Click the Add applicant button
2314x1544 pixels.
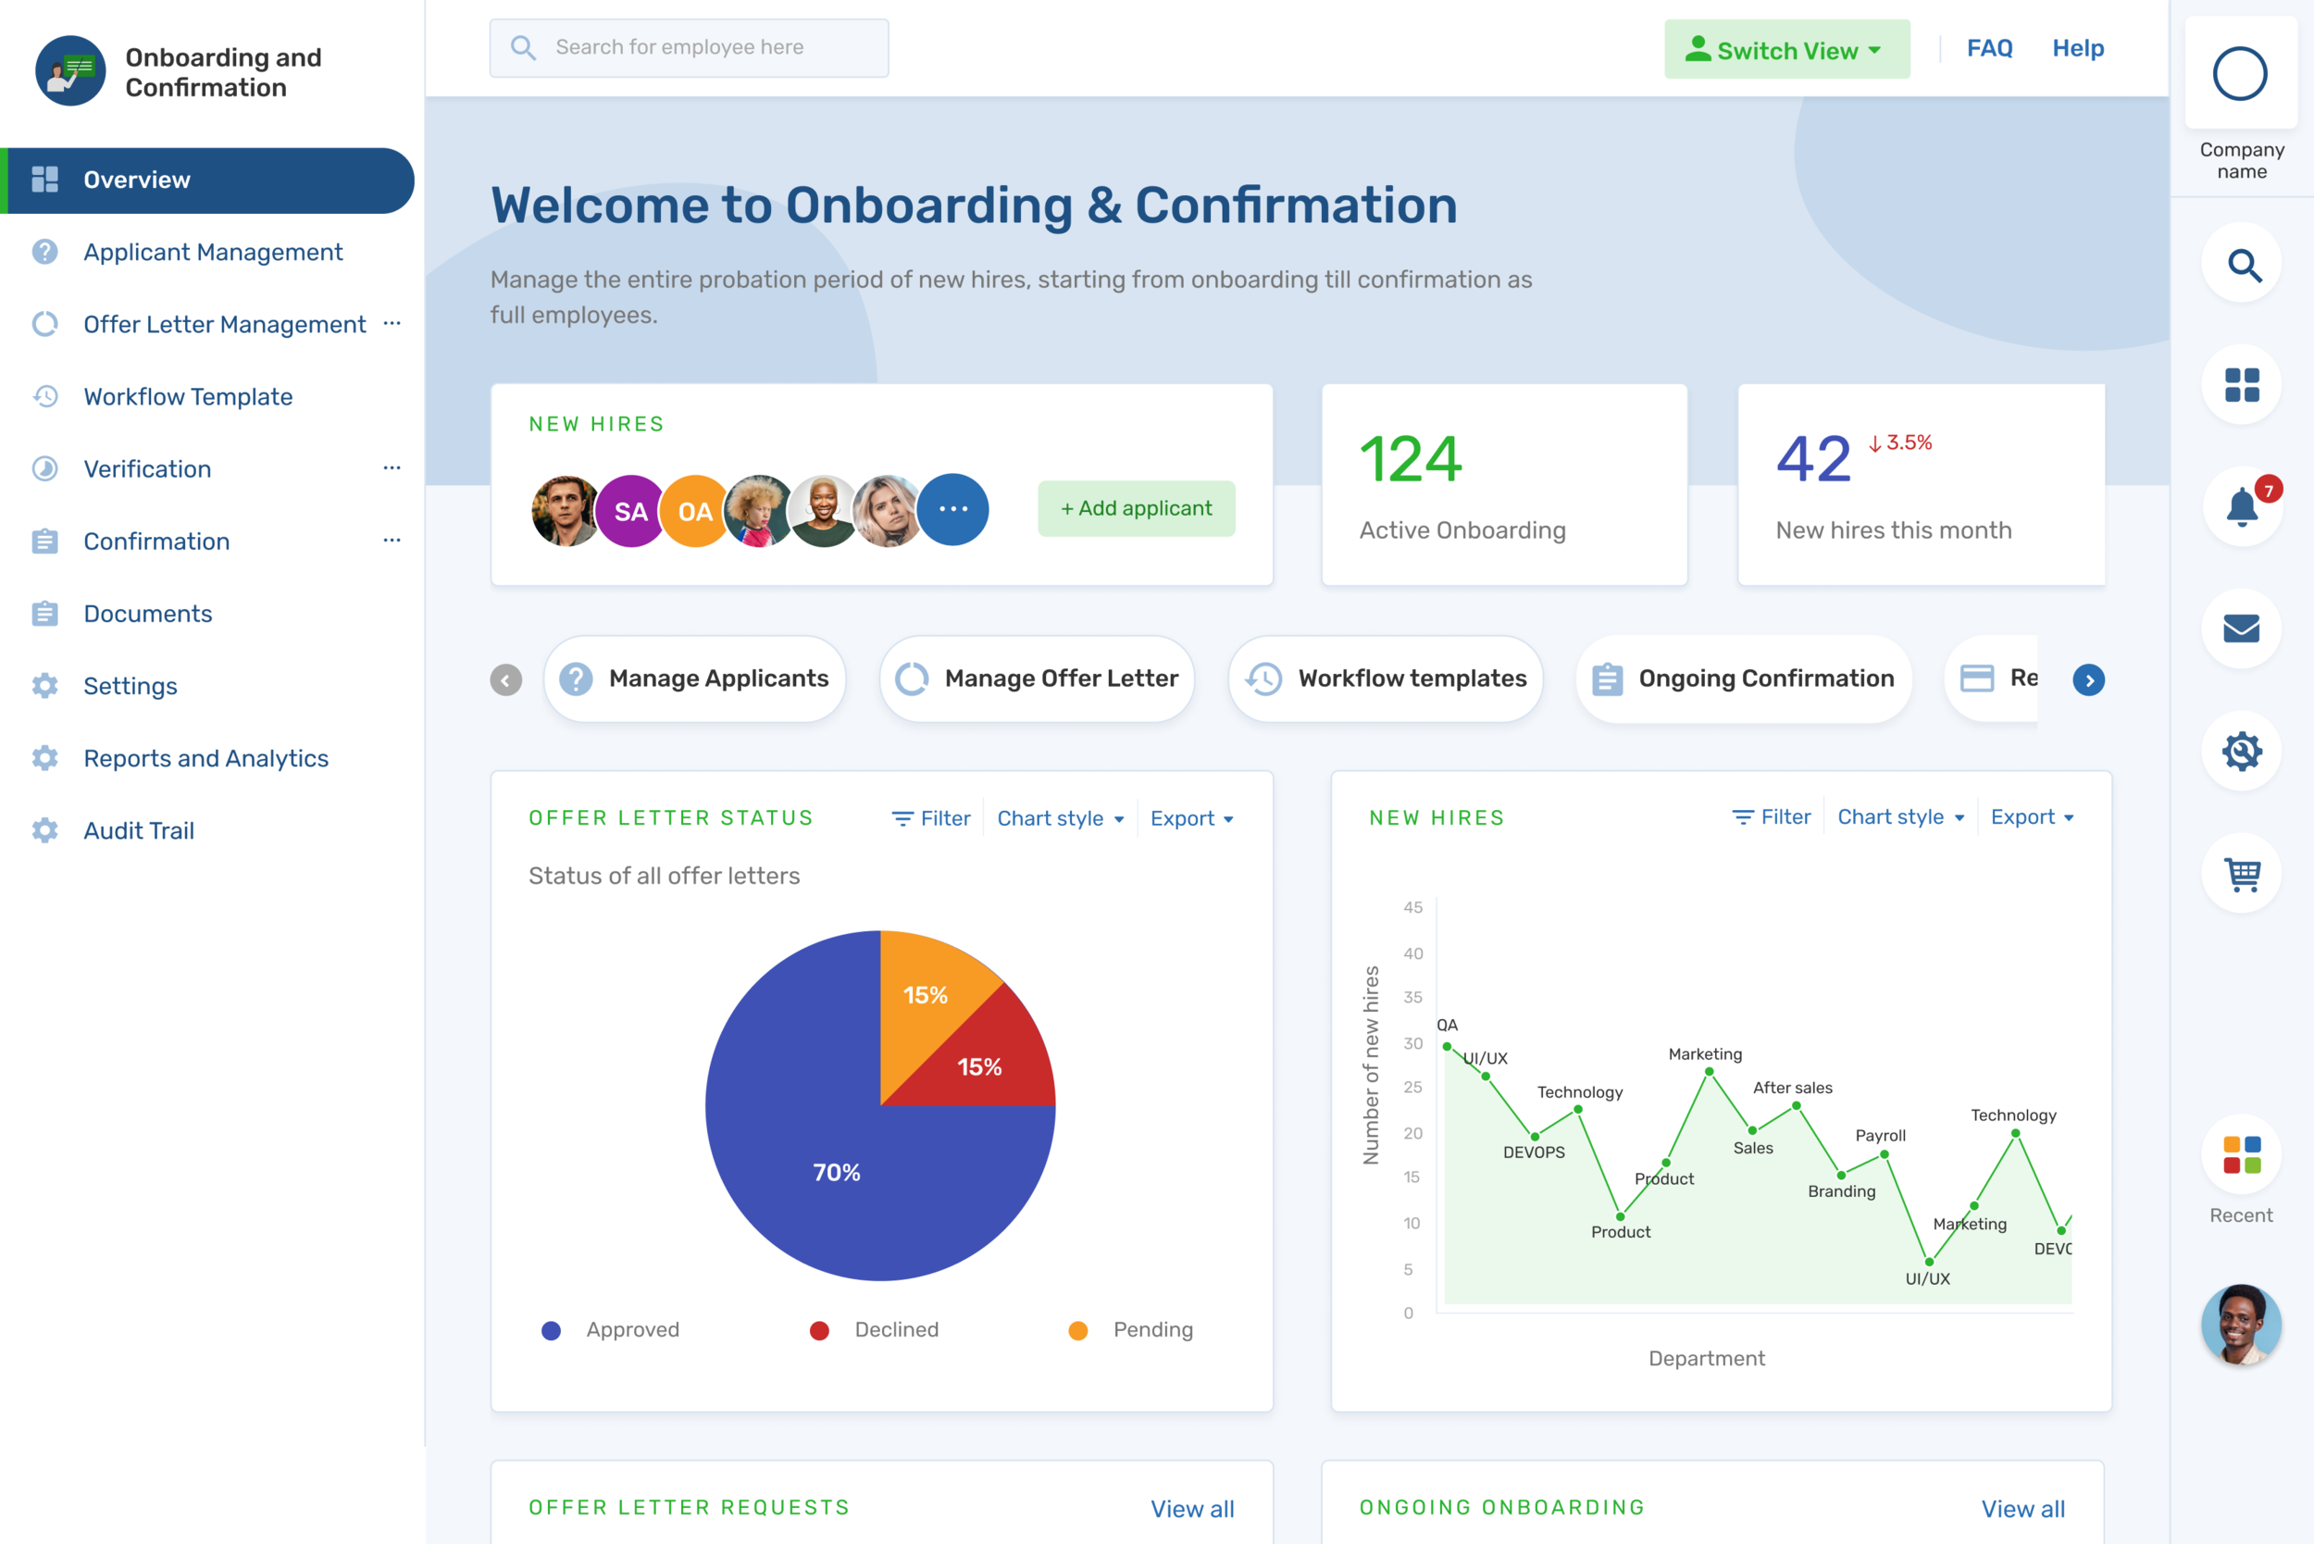tap(1136, 508)
